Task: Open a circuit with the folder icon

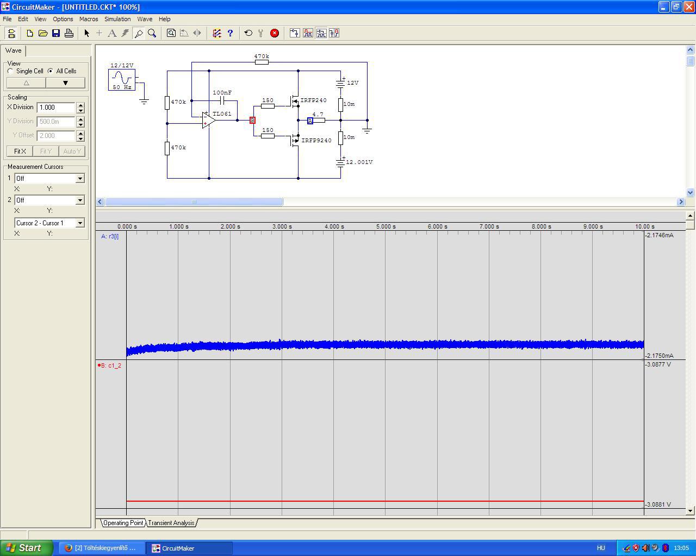Action: 43,33
